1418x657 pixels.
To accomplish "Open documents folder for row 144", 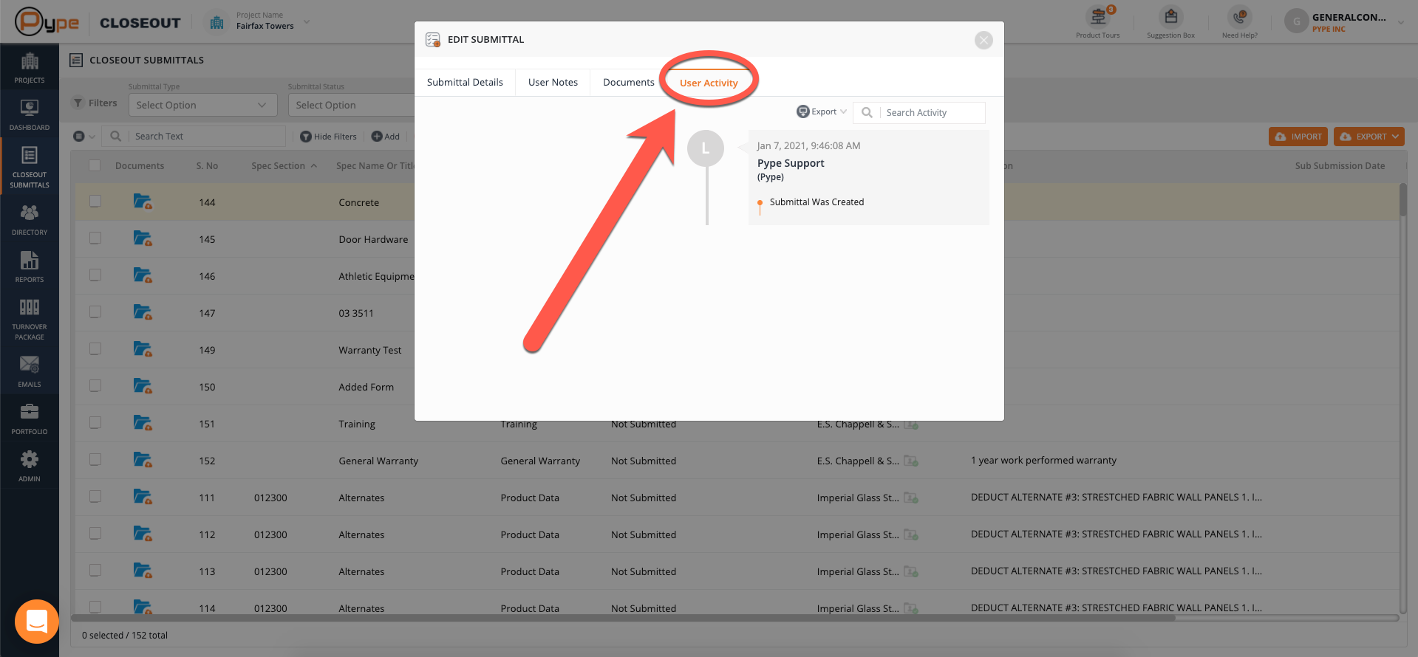I will (x=143, y=202).
